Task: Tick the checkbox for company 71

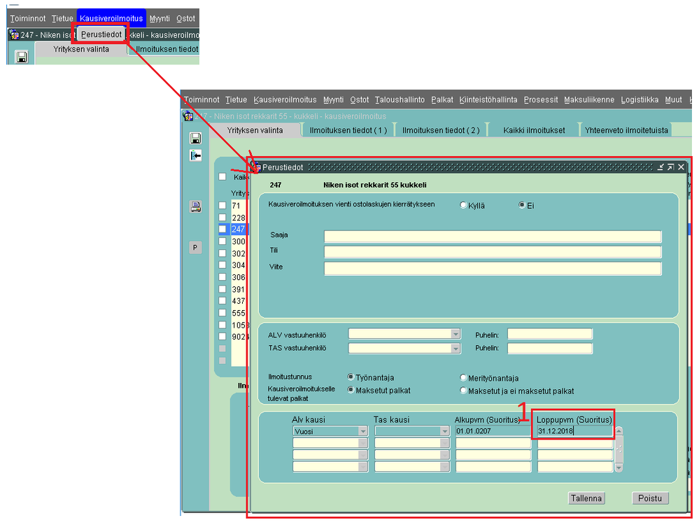Action: pyautogui.click(x=223, y=206)
